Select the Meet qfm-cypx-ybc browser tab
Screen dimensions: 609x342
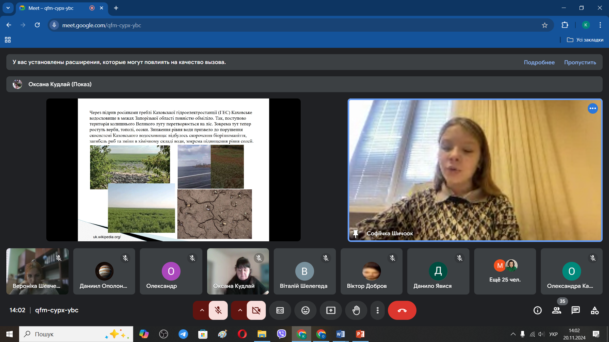click(51, 8)
